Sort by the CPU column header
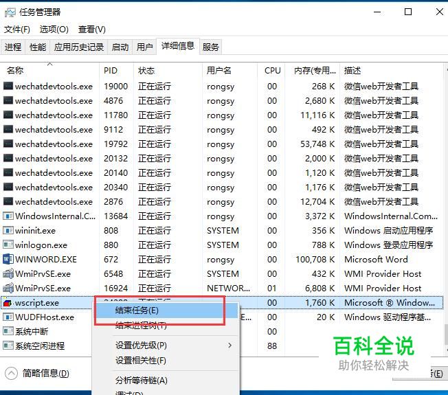The image size is (448, 395). [x=271, y=70]
